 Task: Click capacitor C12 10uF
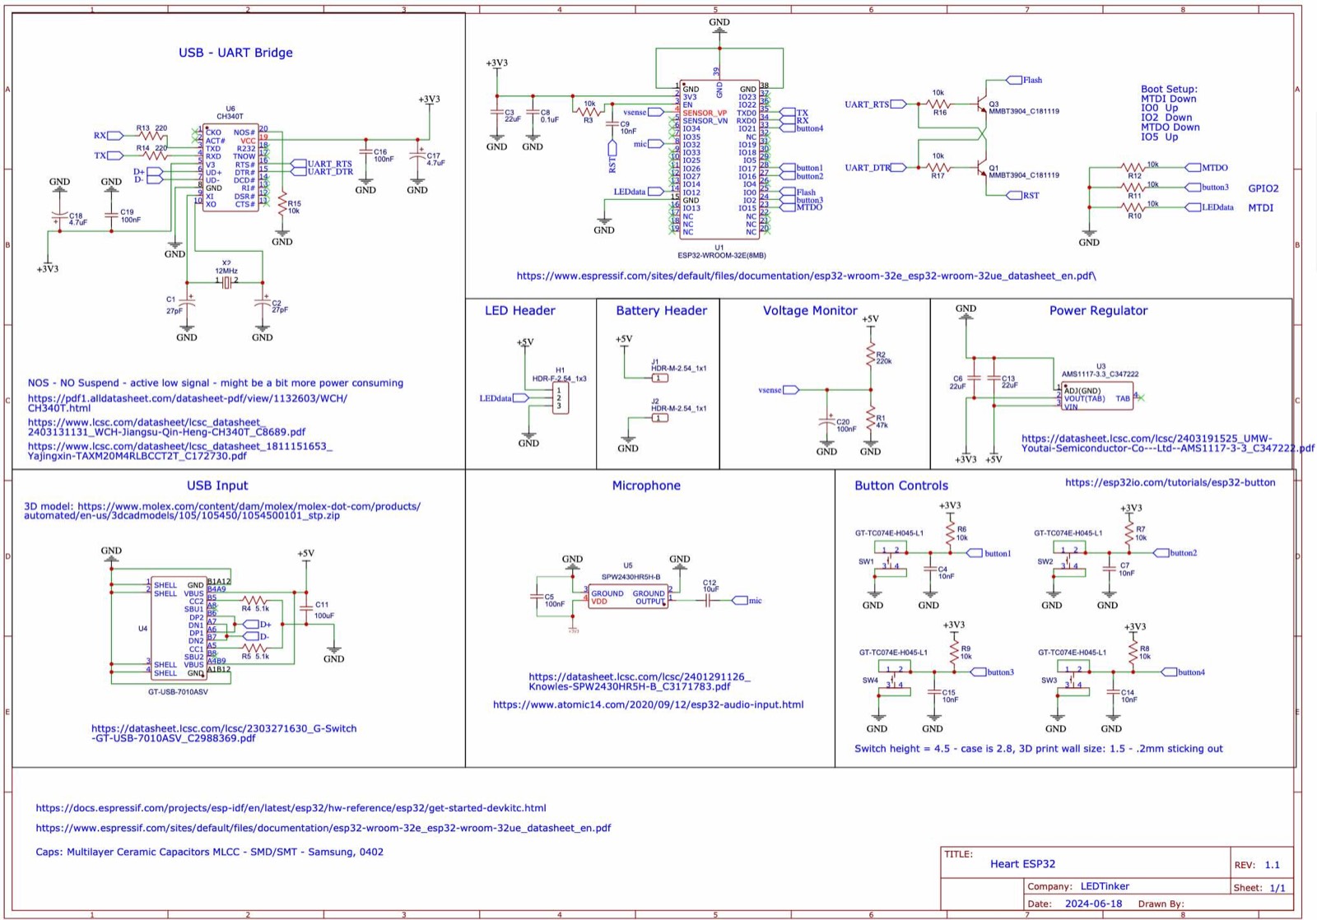709,600
